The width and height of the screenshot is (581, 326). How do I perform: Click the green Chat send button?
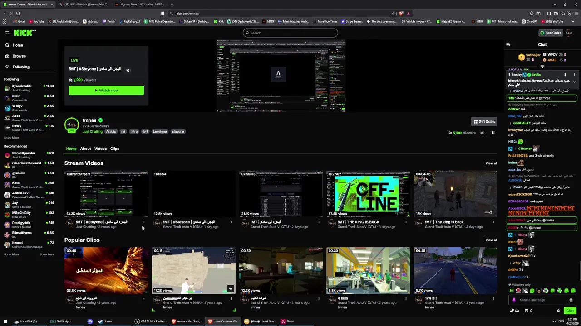click(x=570, y=311)
